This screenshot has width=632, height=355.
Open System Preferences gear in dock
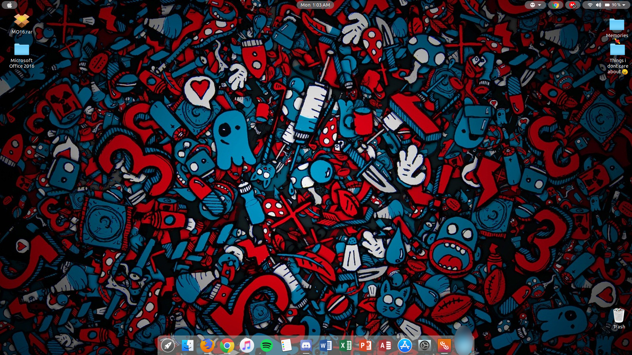pyautogui.click(x=425, y=345)
